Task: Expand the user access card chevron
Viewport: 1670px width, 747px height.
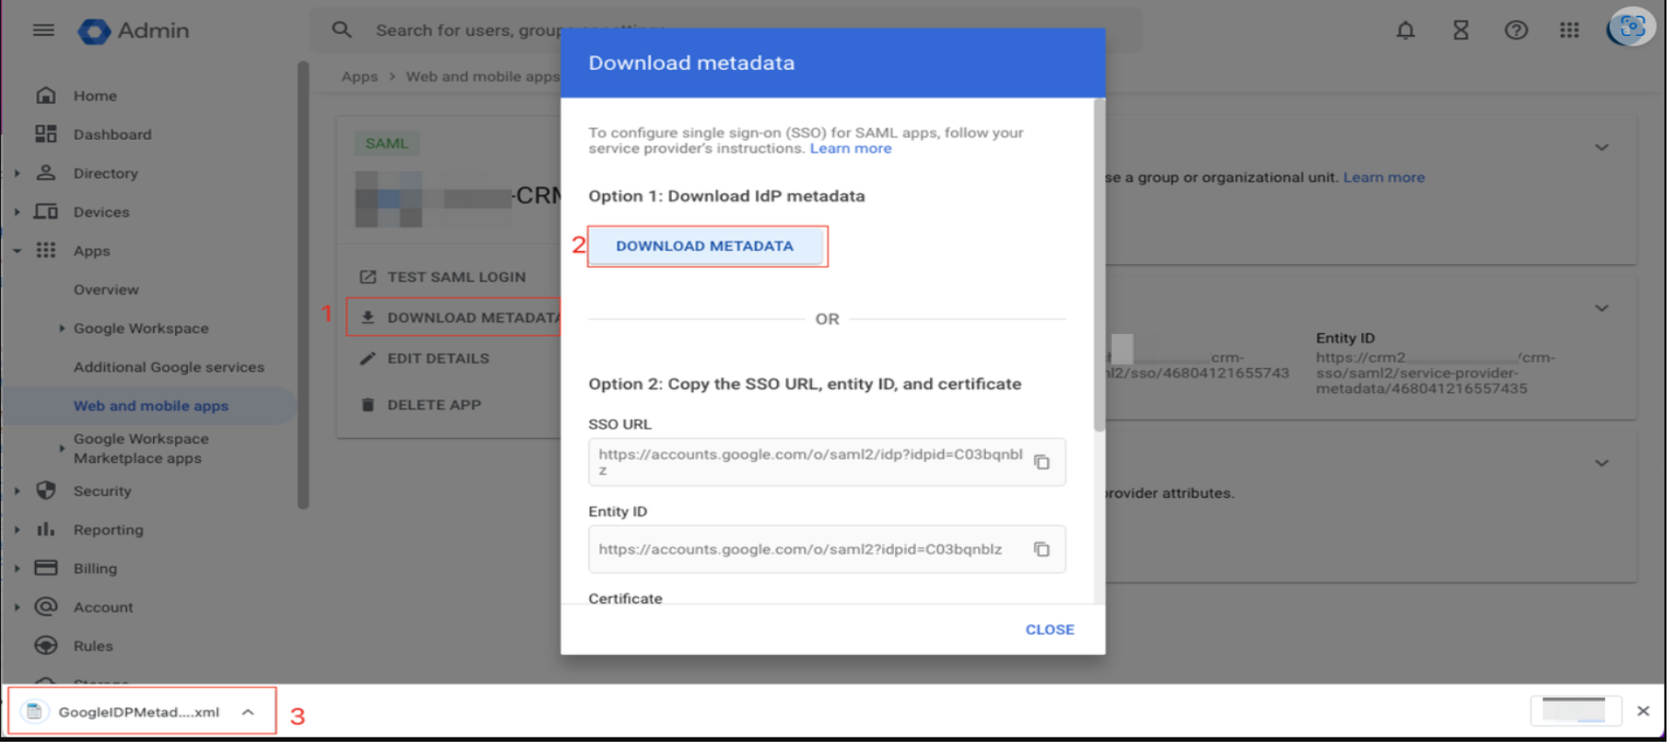Action: click(x=1601, y=147)
